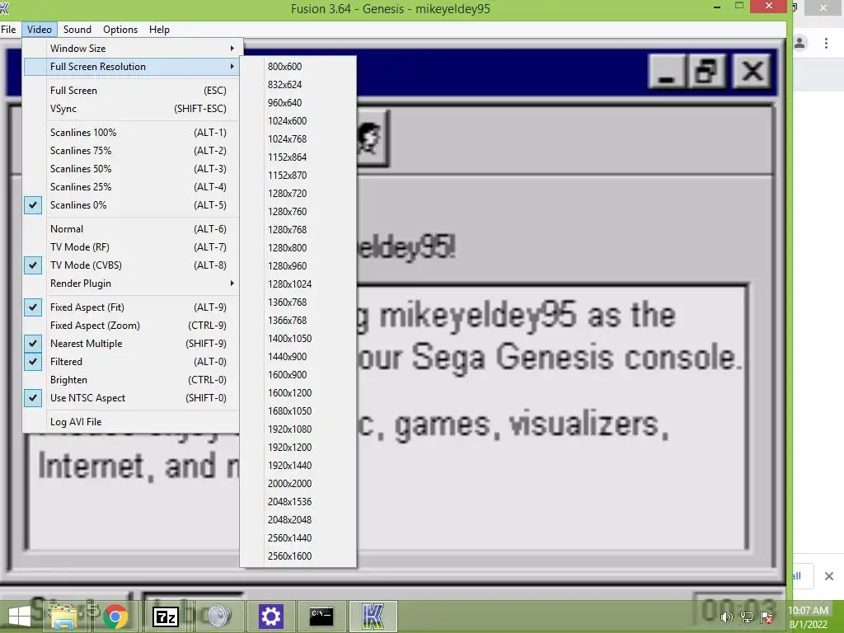This screenshot has width=844, height=633.
Task: Minimize the Fusion window
Action: (x=717, y=7)
